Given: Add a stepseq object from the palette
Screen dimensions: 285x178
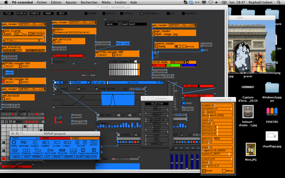Looking at the screenshot, I should [x=27, y=150].
